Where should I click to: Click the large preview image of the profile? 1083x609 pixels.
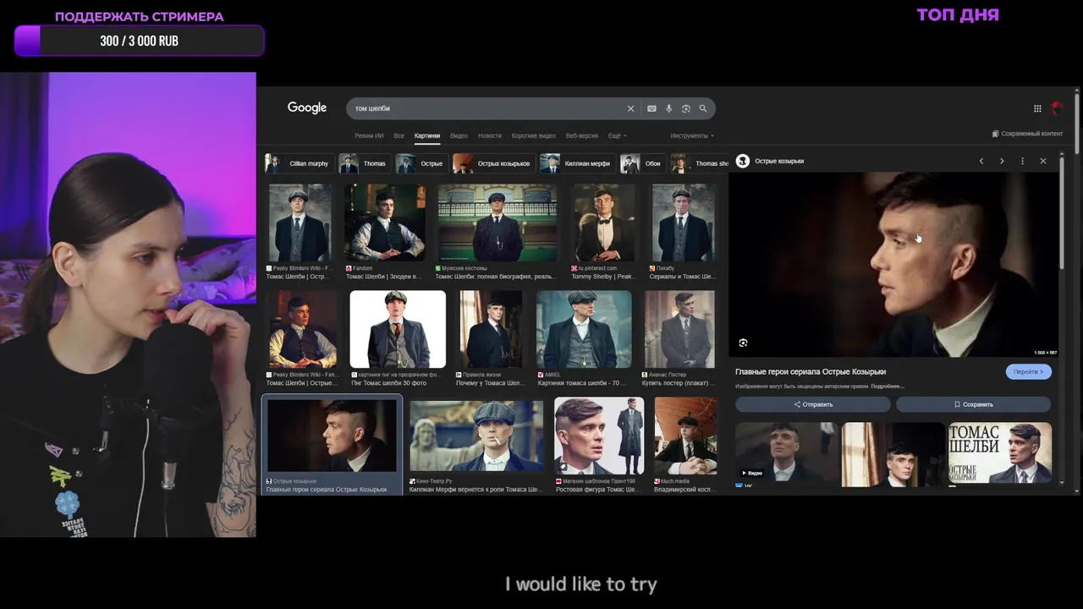[893, 264]
